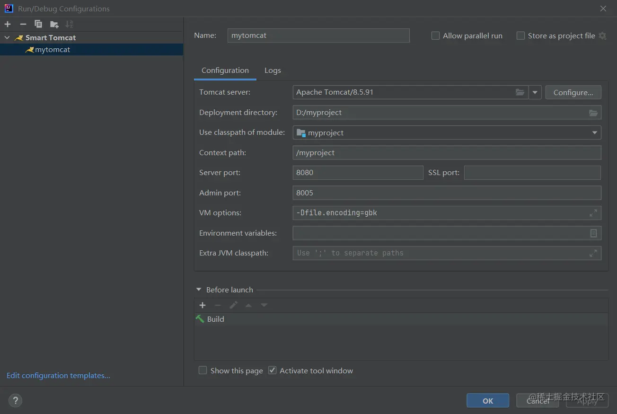Uncheck Activate tool window checkbox
The width and height of the screenshot is (617, 414).
pos(272,370)
